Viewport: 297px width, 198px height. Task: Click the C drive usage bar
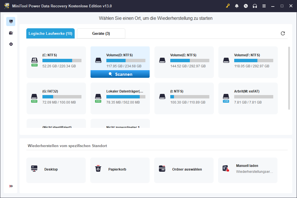pos(62,61)
